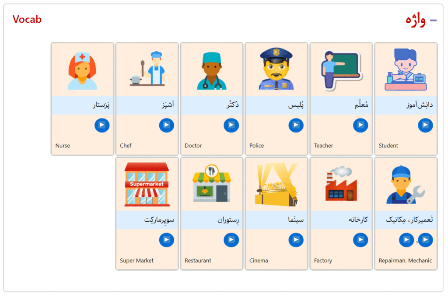Play audio for the Teacher card
The image size is (448, 296).
pos(360,125)
